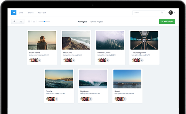Click the select-all checkmark icon
Image resolution: width=186 pixels, height=114 pixels.
pyautogui.click(x=14, y=22)
